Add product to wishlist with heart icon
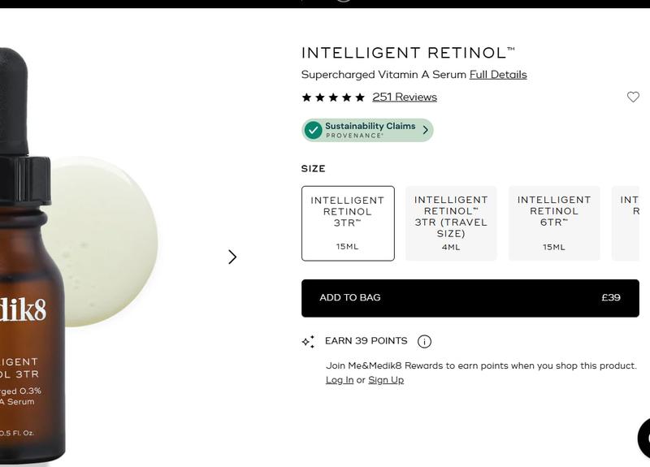Screen dimensions: 650x467 [x=633, y=97]
